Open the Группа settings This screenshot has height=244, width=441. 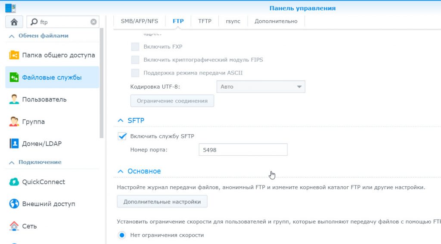(x=52, y=121)
